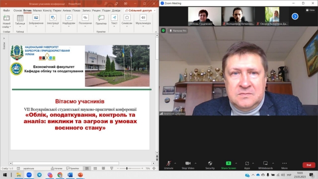Screen dimensions: 318x179
Task: Insert a table via Таблиця icon
Action: tap(20, 18)
